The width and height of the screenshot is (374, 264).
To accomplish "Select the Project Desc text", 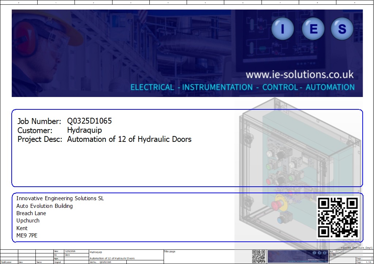I will [x=129, y=139].
